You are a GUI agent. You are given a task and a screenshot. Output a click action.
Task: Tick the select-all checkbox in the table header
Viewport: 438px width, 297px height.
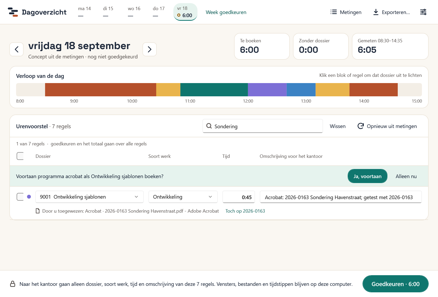pos(20,156)
